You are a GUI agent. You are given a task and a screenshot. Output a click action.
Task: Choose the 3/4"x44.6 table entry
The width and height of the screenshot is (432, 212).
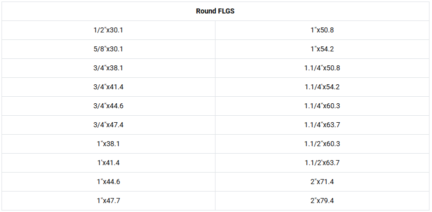tap(108, 106)
